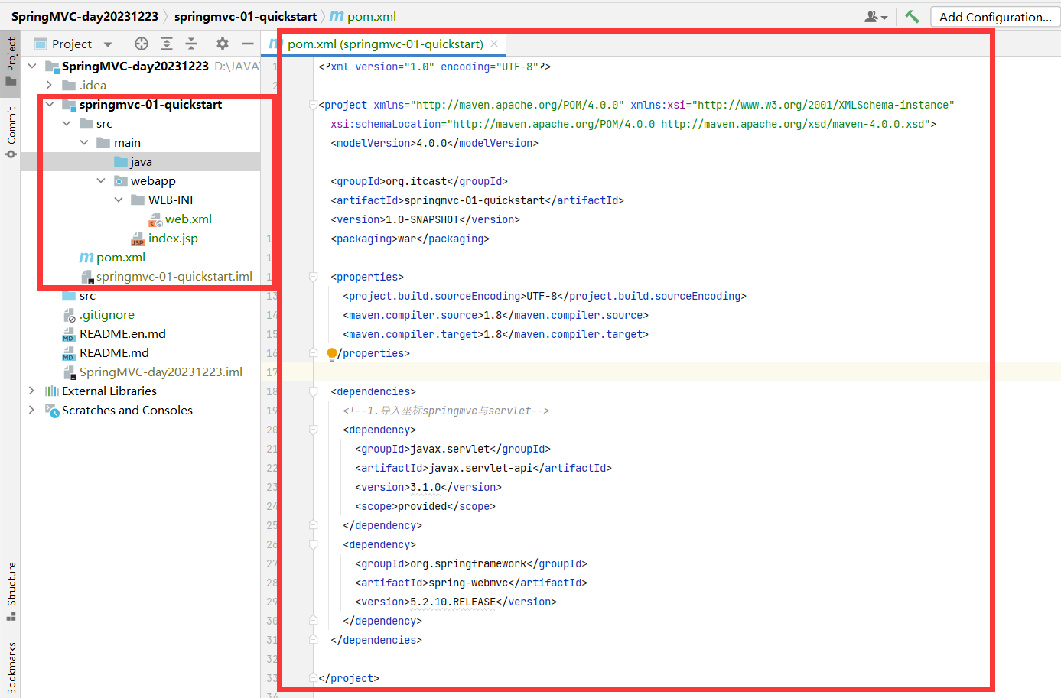This screenshot has height=698, width=1061.
Task: Select pom.xml in the project tree
Action: point(112,258)
